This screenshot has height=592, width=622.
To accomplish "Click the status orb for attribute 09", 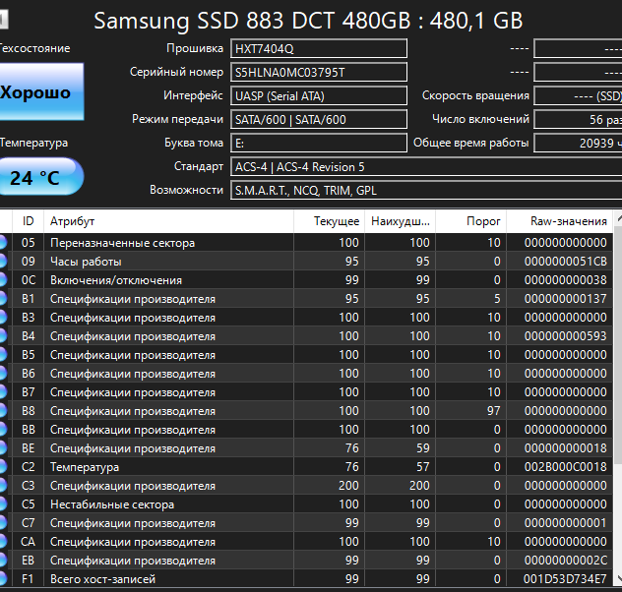I will click(2, 262).
